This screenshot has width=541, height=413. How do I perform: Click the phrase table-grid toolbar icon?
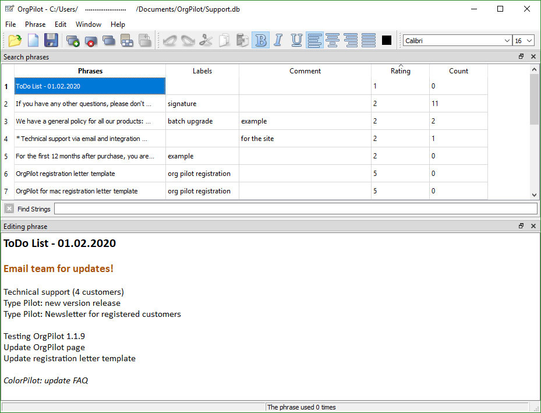[x=126, y=41]
